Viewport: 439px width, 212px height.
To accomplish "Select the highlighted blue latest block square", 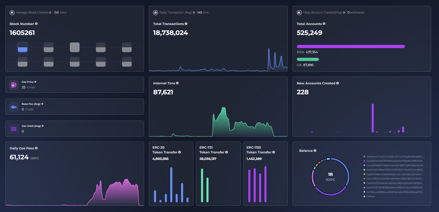I will [x=23, y=47].
